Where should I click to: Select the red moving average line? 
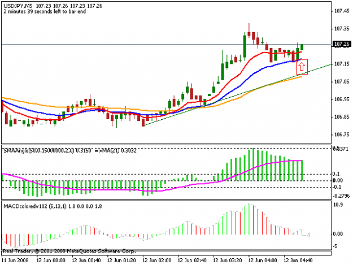[239, 73]
